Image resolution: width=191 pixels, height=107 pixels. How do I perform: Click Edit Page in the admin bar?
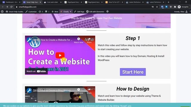click(x=79, y=12)
